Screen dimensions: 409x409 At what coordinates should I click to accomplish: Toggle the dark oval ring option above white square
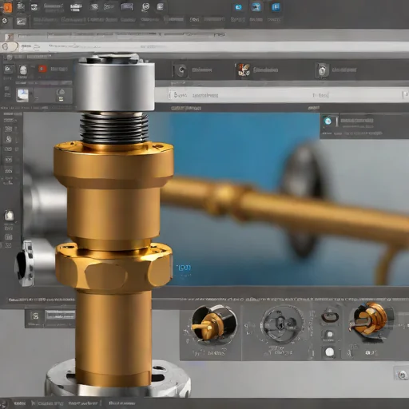click(x=330, y=317)
